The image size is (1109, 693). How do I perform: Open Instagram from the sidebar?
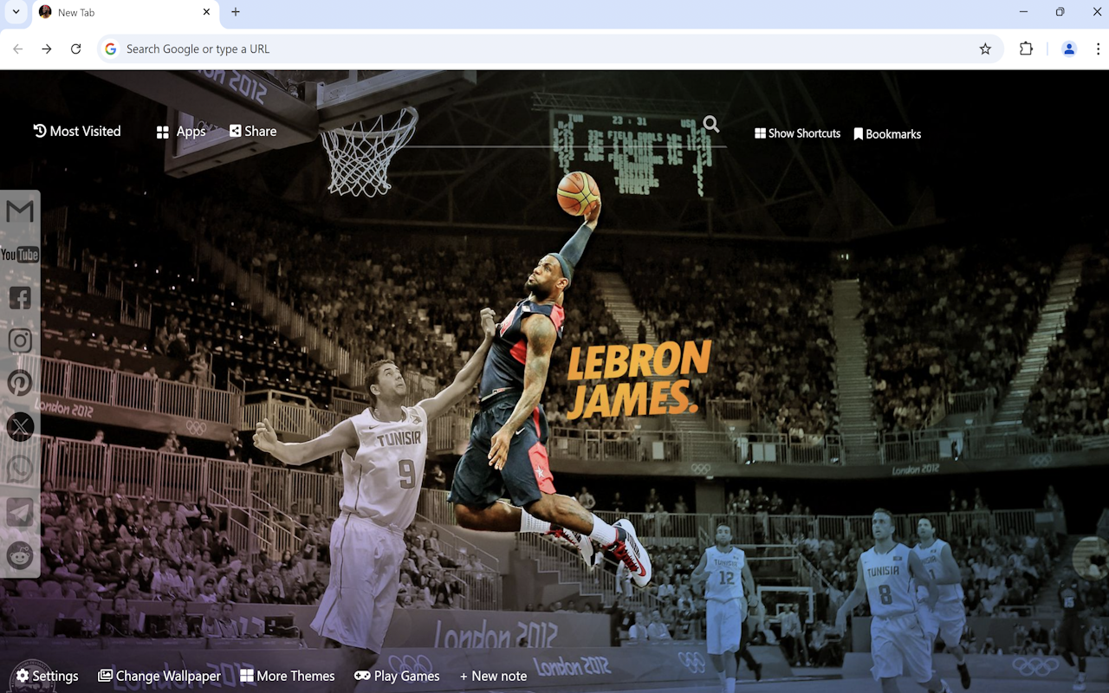coord(19,340)
